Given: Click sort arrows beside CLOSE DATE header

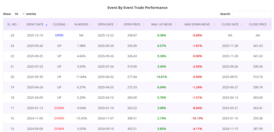Looking at the screenshot, I should click(x=242, y=24).
